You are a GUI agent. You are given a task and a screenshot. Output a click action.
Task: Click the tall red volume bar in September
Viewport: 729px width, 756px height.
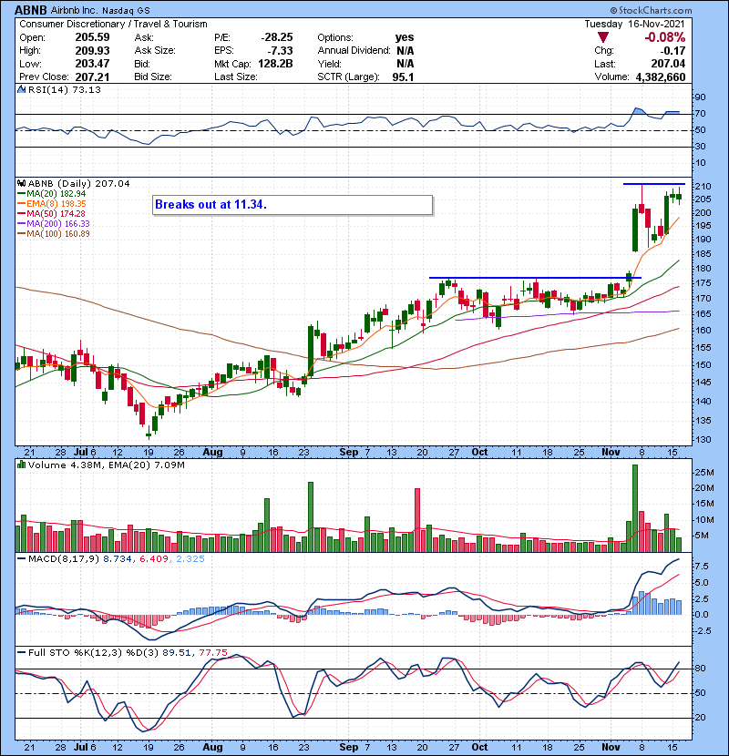click(x=417, y=520)
